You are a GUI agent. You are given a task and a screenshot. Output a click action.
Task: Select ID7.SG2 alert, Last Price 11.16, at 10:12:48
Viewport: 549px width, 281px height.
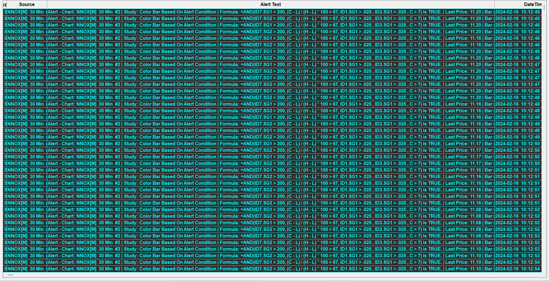(272, 111)
